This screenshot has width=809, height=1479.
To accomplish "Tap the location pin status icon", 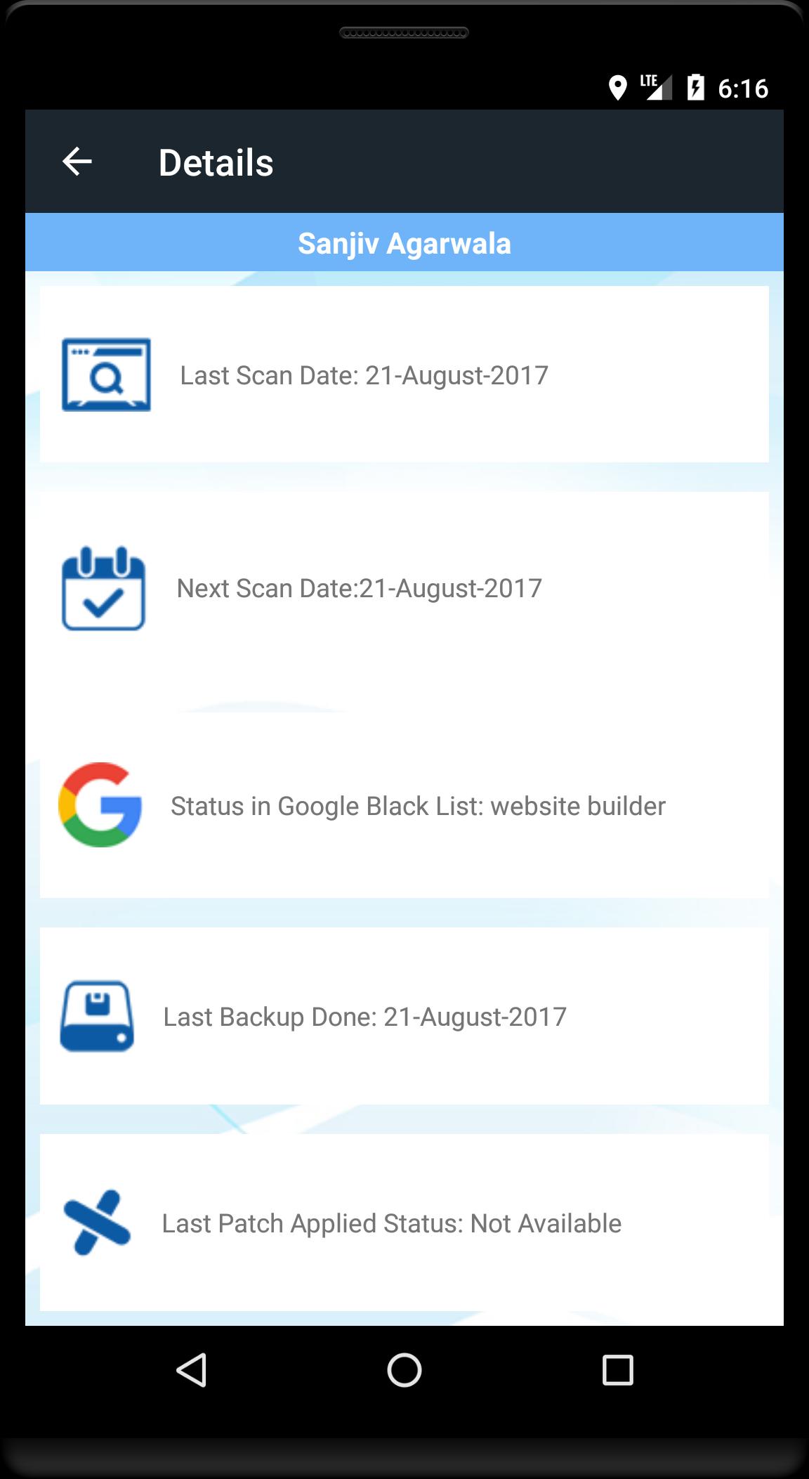I will pos(617,88).
